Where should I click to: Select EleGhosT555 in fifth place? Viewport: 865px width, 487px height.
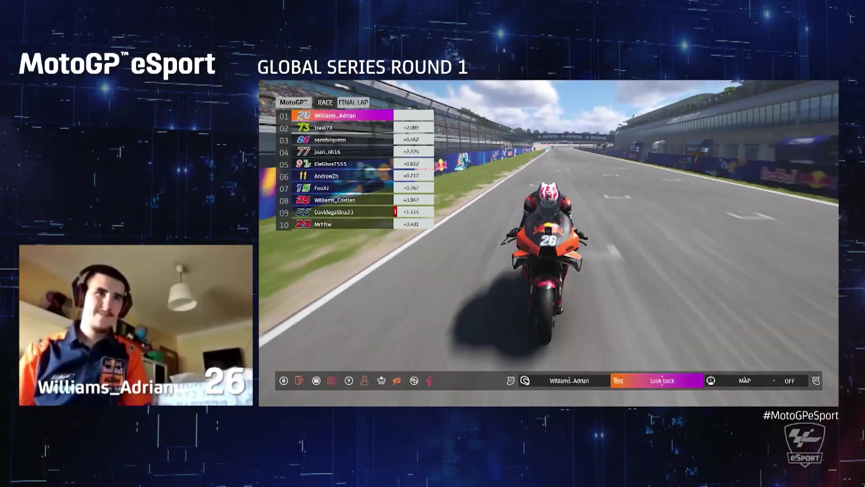(x=355, y=164)
